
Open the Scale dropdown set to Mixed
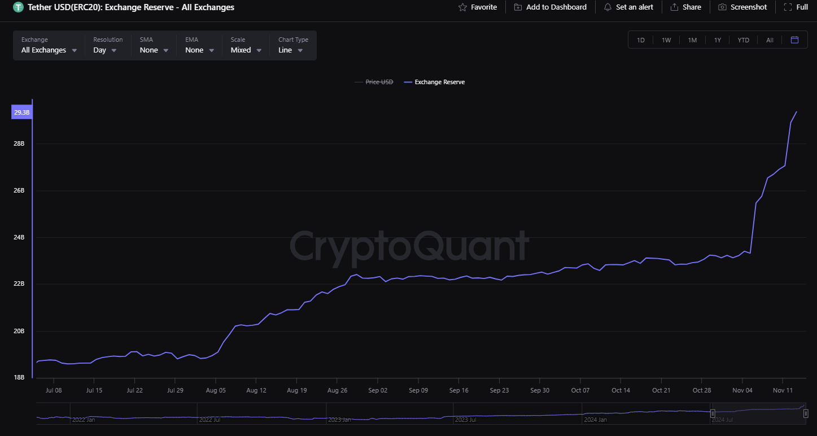tap(246, 45)
